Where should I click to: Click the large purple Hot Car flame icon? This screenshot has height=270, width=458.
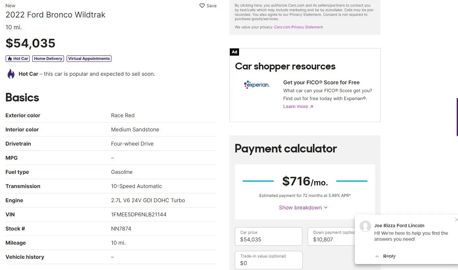point(11,74)
